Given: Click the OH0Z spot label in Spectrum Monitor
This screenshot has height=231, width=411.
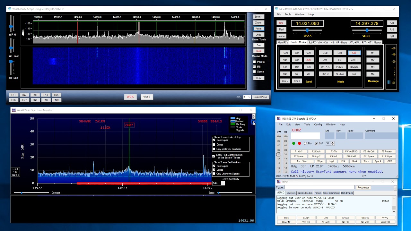Looking at the screenshot, I should pos(129,125).
